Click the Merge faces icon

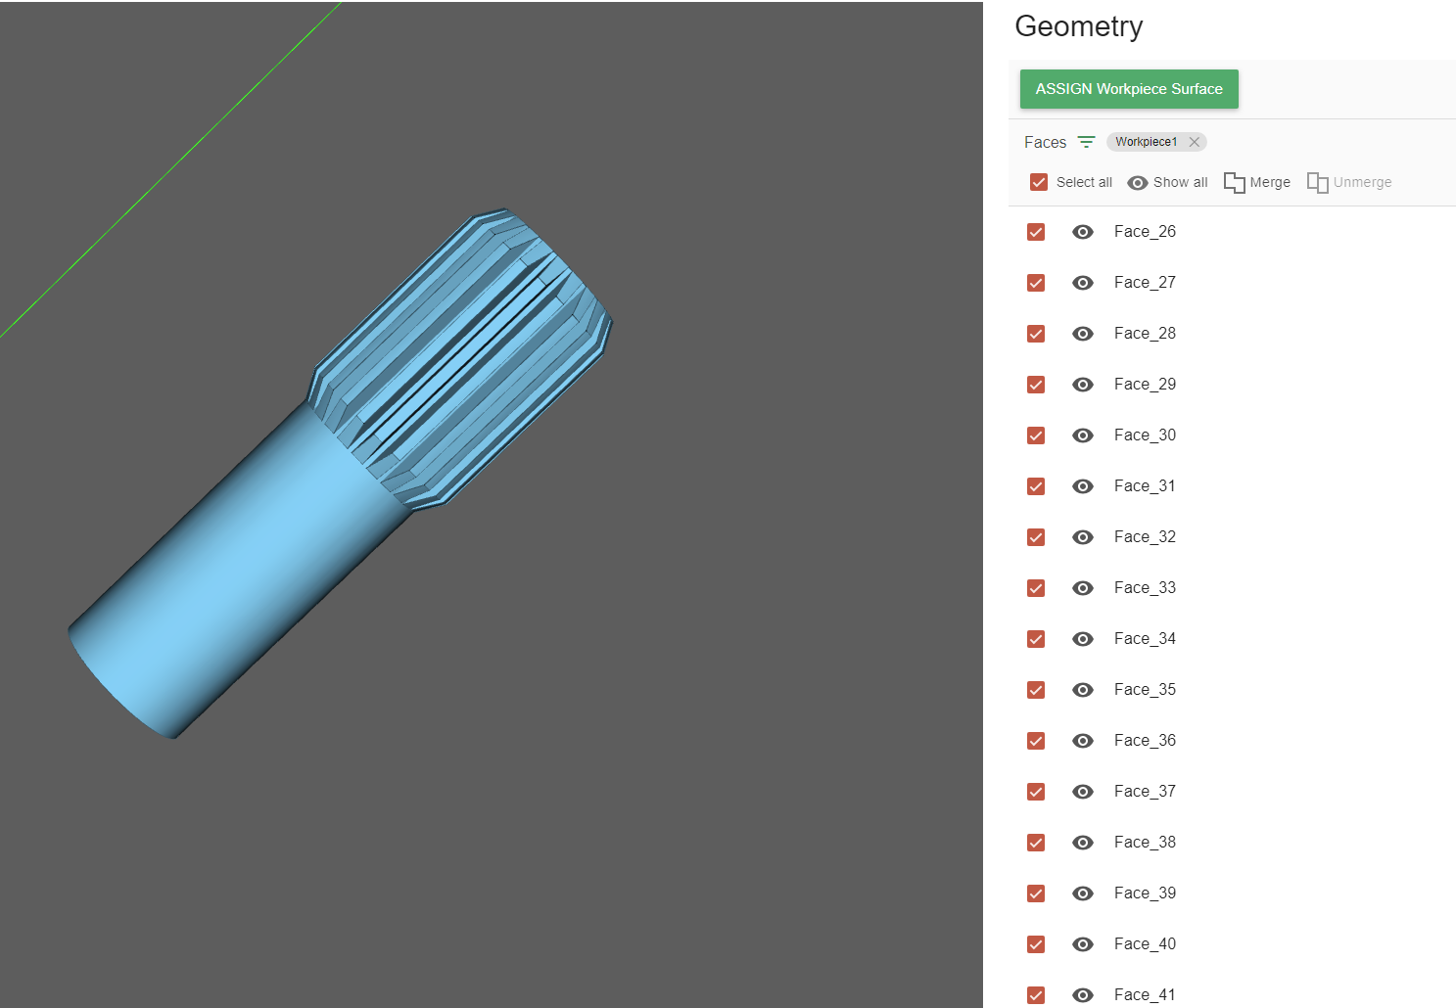click(1234, 183)
